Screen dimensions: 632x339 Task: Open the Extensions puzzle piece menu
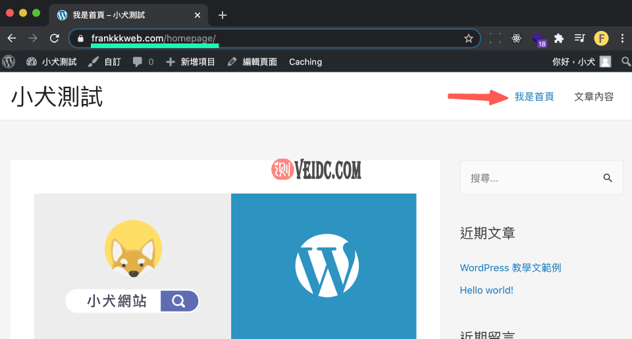tap(559, 38)
